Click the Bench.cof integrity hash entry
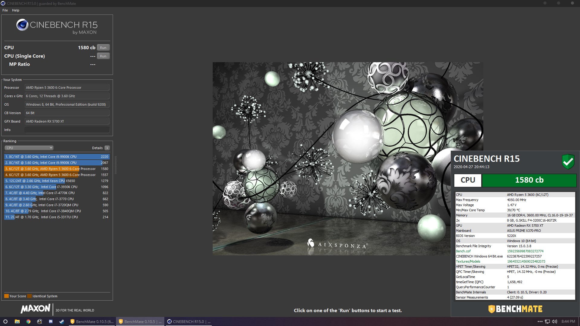 pyautogui.click(x=515, y=251)
